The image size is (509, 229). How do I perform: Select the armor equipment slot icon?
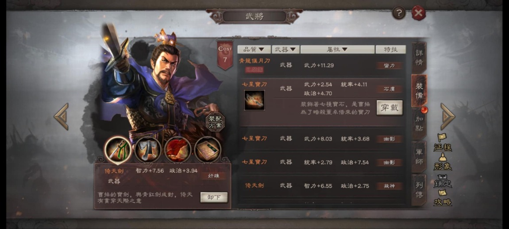click(148, 150)
